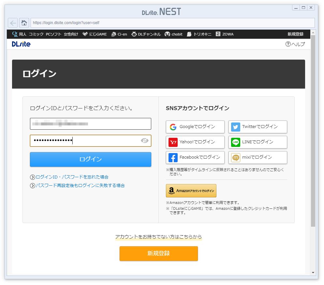Click the Amazonアカウントでログイン button

pos(191,191)
